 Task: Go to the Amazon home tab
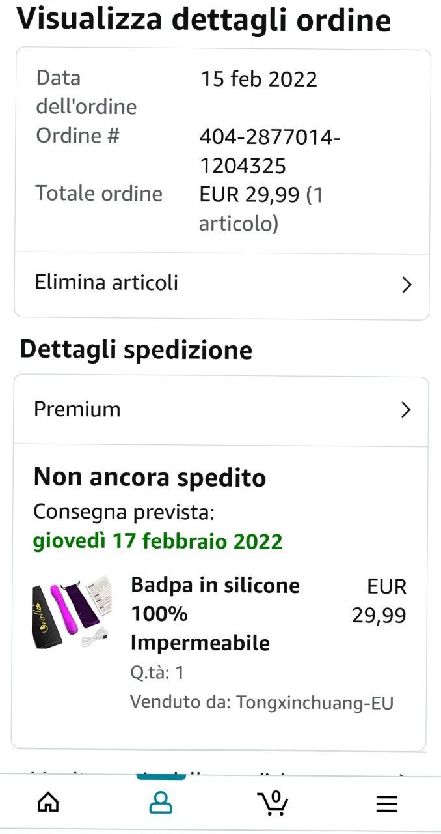click(x=49, y=803)
